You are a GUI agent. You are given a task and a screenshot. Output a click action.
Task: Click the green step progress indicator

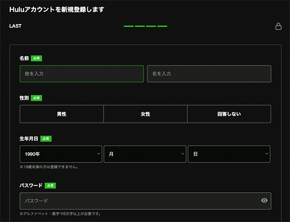click(x=146, y=26)
